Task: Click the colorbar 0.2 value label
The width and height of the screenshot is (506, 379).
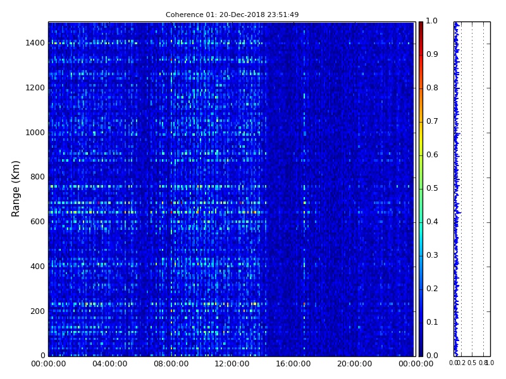Action: pos(432,289)
